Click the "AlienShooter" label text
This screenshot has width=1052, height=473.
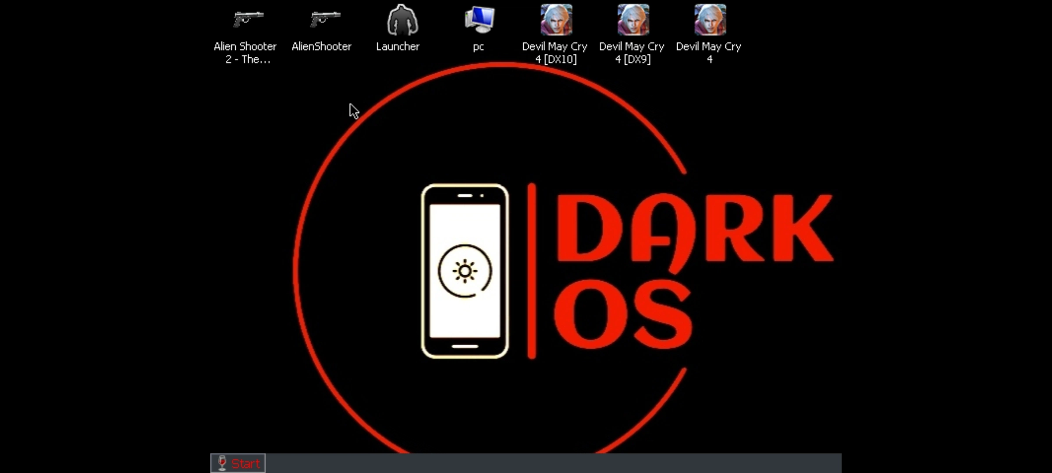point(322,46)
